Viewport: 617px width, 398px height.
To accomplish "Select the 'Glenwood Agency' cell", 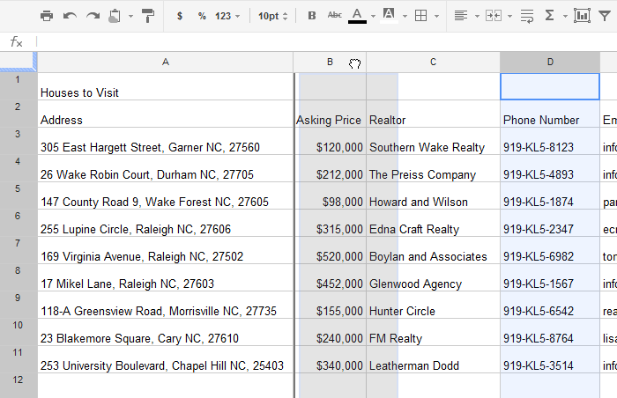I will coord(434,277).
